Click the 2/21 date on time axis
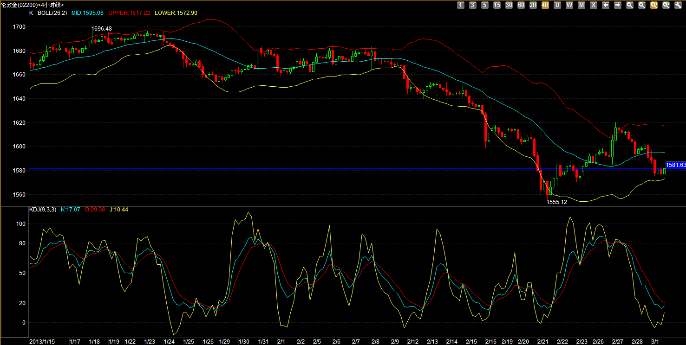 point(542,341)
